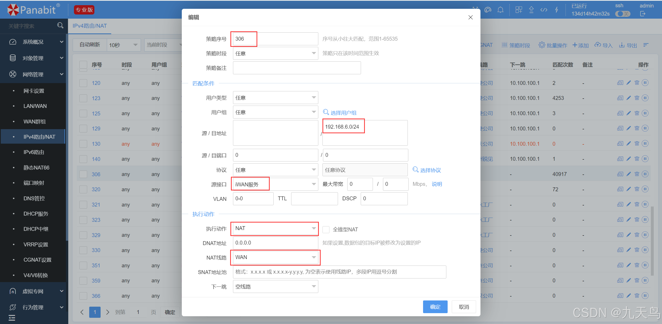662x324 pixels.
Task: Click trash delete icon for rule 320
Action: coord(637,189)
